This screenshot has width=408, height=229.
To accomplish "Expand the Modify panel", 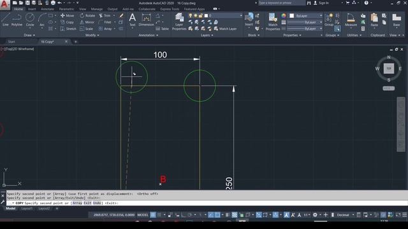I will click(x=92, y=35).
